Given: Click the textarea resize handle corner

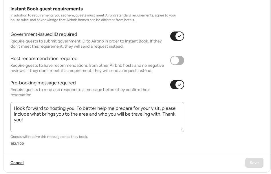Looking at the screenshot, I should 182,130.
